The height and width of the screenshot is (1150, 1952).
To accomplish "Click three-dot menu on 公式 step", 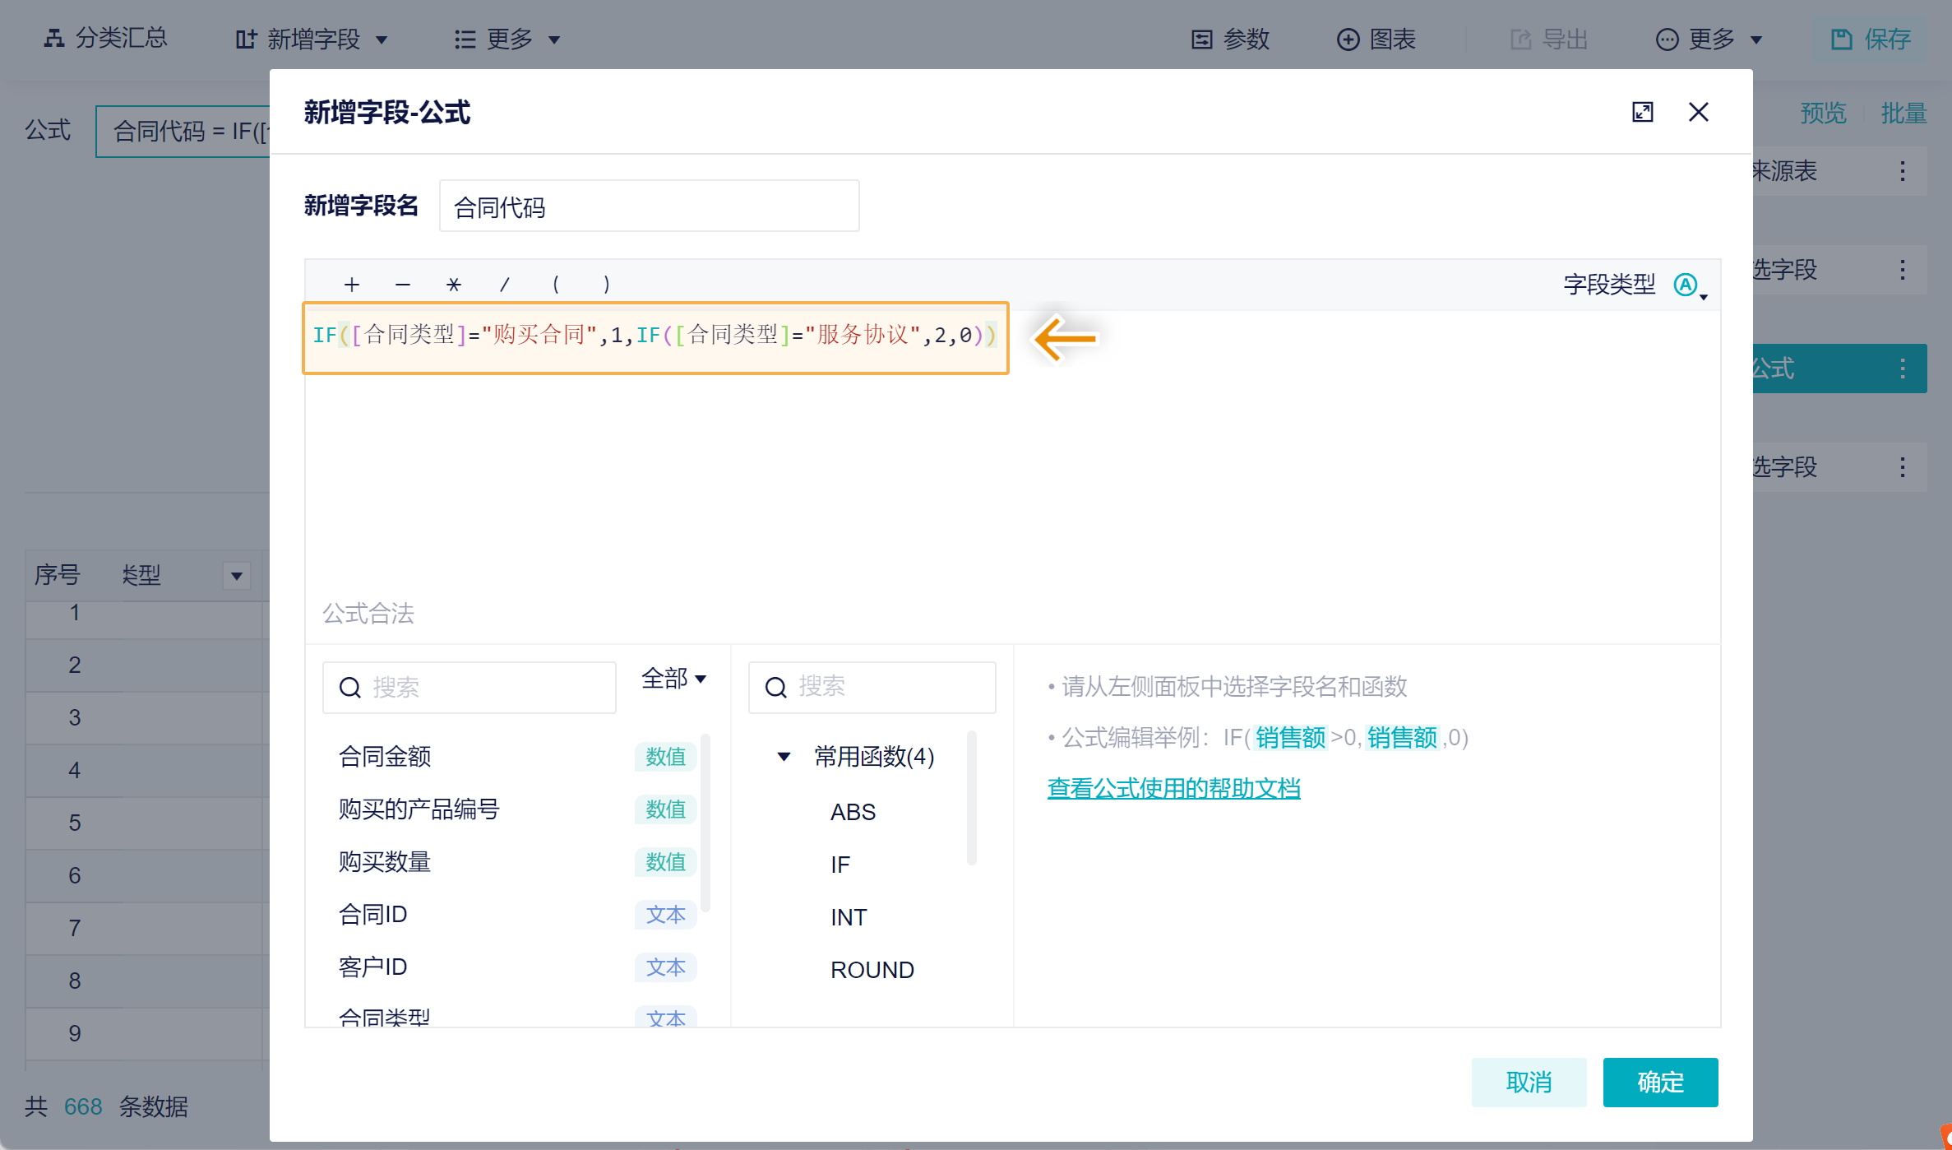I will click(x=1902, y=369).
